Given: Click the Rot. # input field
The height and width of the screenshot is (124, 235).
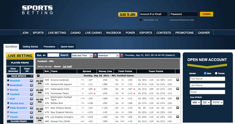Looking at the screenshot, I should click(x=53, y=55).
